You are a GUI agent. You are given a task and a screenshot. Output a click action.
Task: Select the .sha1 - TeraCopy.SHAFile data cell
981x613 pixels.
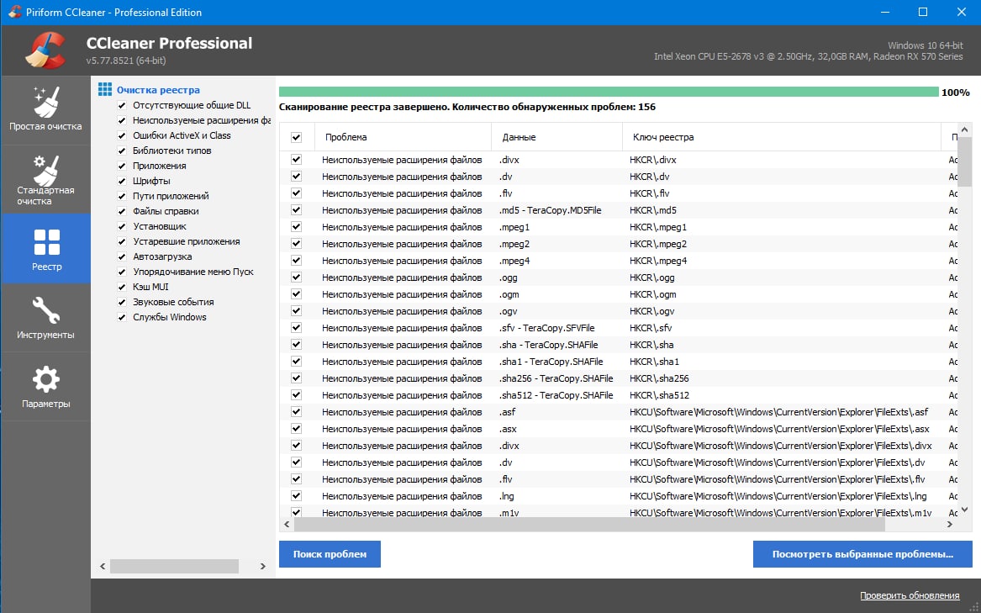[551, 362]
